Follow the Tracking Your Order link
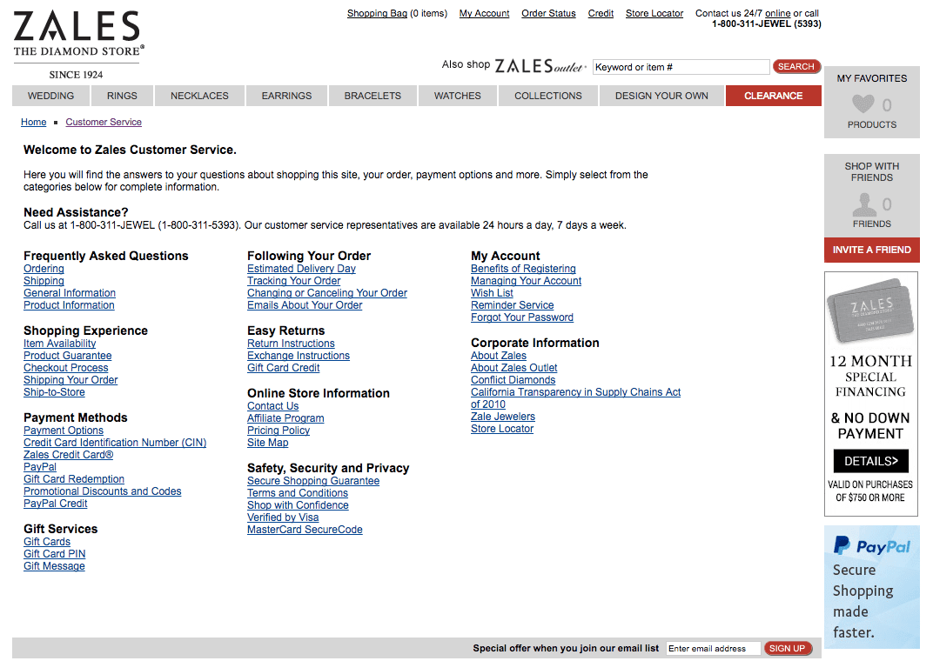 (x=293, y=281)
